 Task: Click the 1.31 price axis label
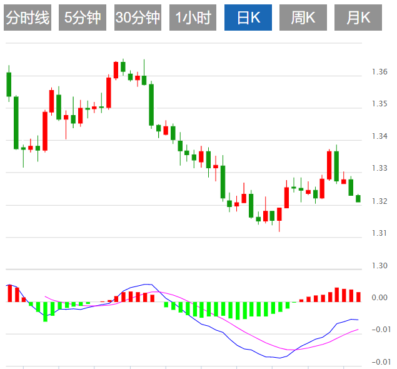(x=379, y=233)
